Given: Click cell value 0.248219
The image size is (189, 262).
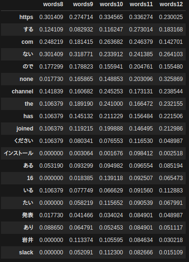Looking at the screenshot, I should pos(51,42).
